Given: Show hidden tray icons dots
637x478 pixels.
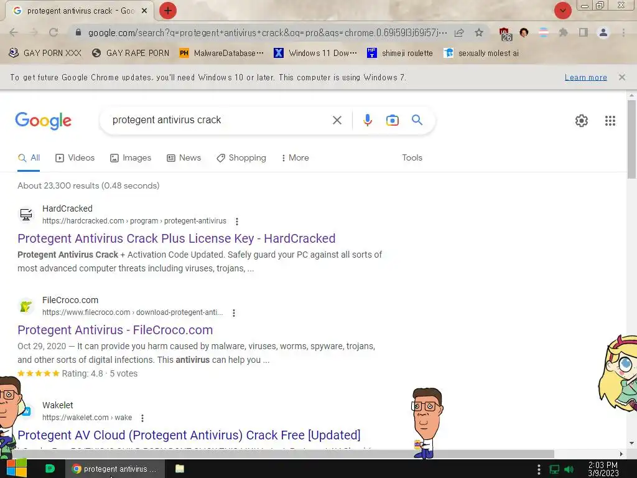Looking at the screenshot, I should point(539,469).
